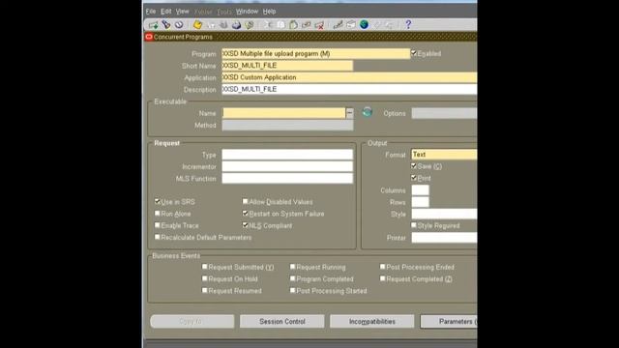Check the Request Resumed business event

[204, 290]
